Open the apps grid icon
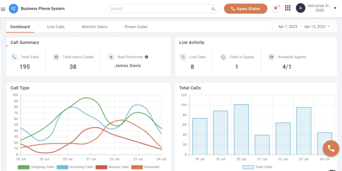The height and width of the screenshot is (171, 342). click(288, 8)
